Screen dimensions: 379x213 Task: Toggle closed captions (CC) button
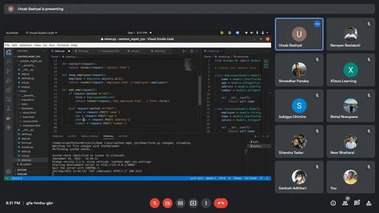click(x=180, y=203)
